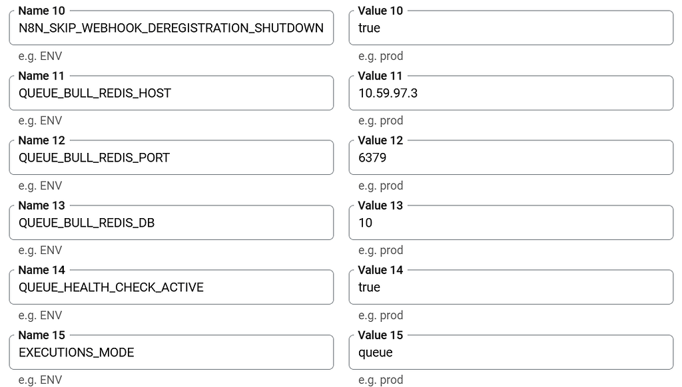Click the QUEUE_BULL_REDIS_HOST name field
682x387 pixels.
[170, 93]
